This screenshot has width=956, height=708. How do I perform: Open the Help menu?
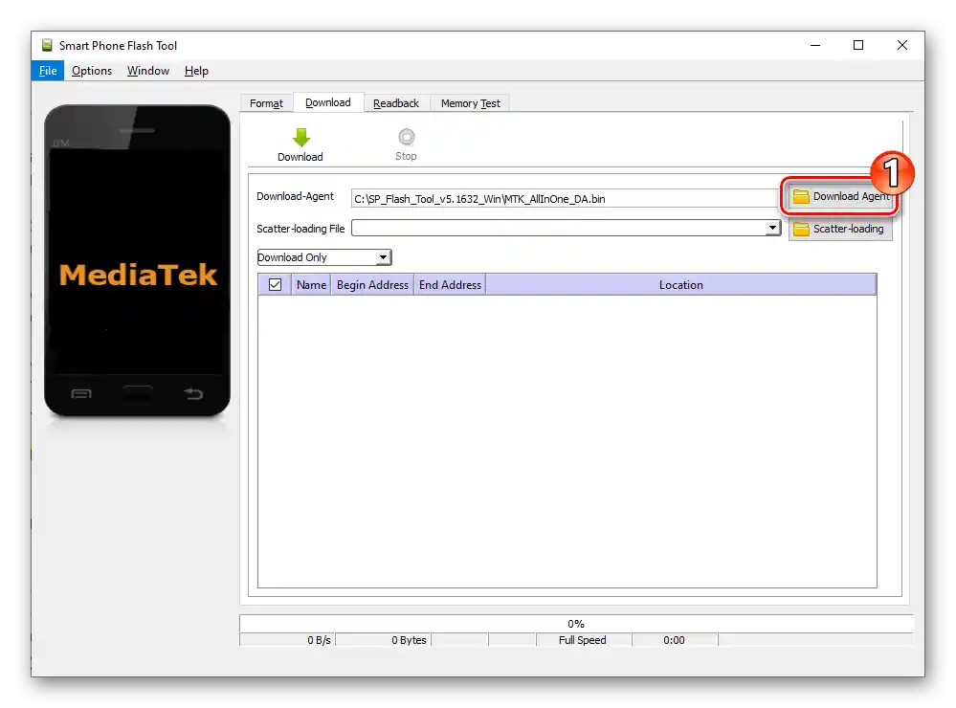click(x=196, y=70)
